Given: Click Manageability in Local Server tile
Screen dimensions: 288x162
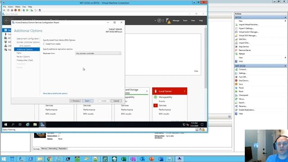Looking at the screenshot, I should point(165,97).
